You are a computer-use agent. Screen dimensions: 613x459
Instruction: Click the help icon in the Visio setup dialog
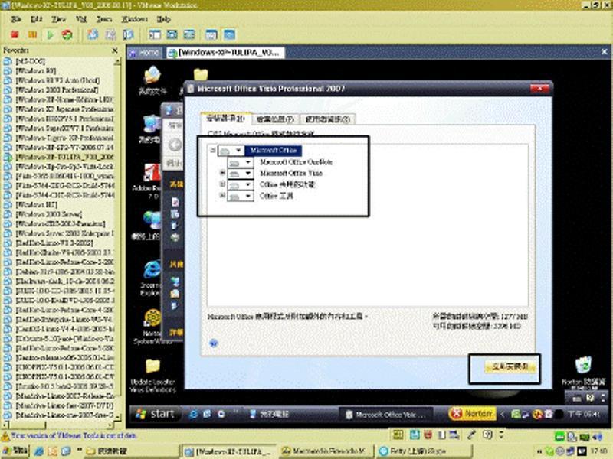tap(214, 343)
